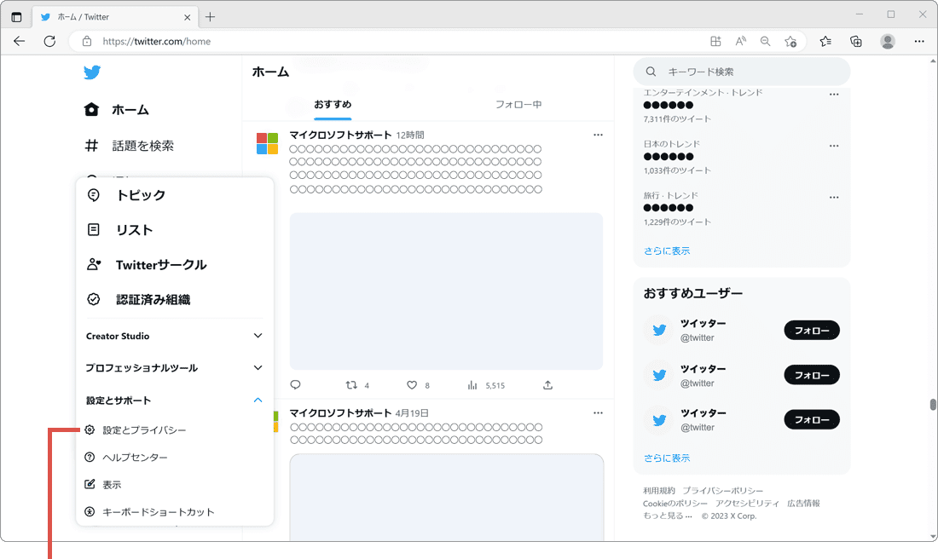938x559 pixels.
Task: Follow the first ツイッター recommended user
Action: point(811,330)
